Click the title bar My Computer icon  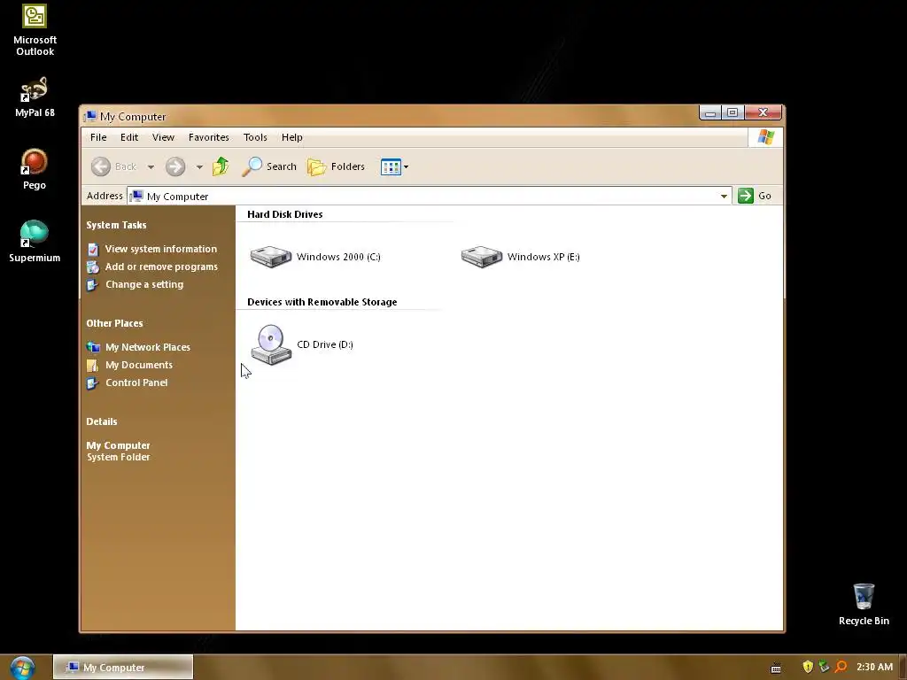(89, 116)
